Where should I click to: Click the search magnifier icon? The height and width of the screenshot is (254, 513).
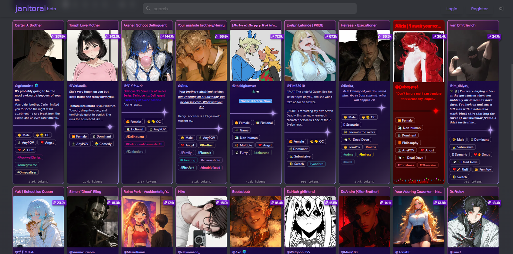(x=148, y=9)
